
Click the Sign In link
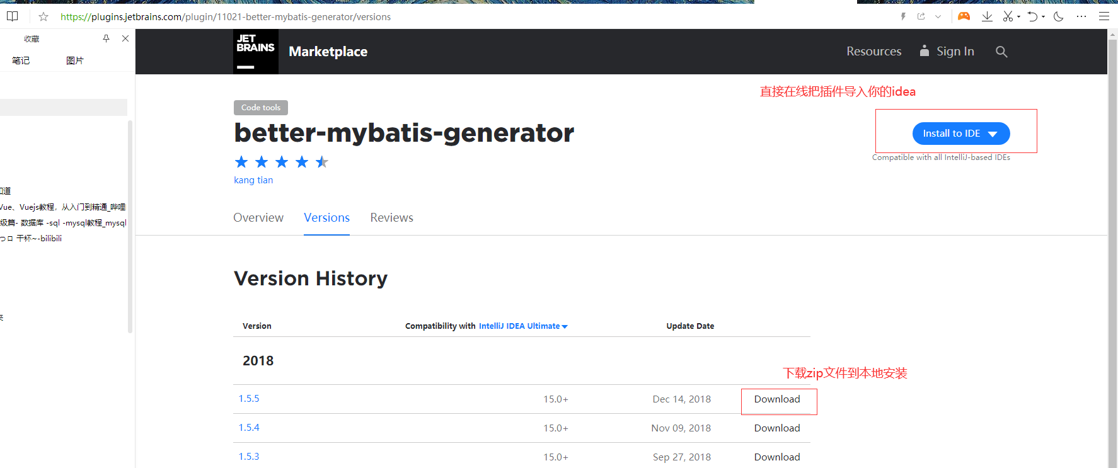point(955,52)
